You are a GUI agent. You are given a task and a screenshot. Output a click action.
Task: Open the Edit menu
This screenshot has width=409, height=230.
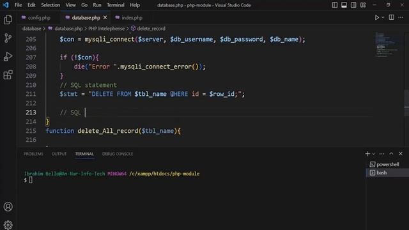pos(31,5)
